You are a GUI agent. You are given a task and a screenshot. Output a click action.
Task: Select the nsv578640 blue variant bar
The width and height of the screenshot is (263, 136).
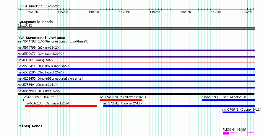[x=136, y=88]
